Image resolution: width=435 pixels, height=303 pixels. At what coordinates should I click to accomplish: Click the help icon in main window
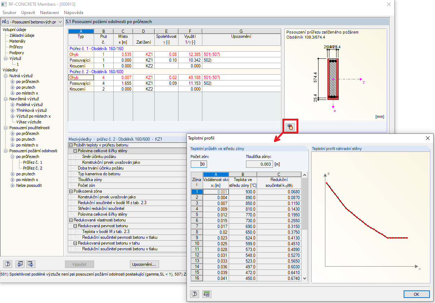(x=8, y=264)
